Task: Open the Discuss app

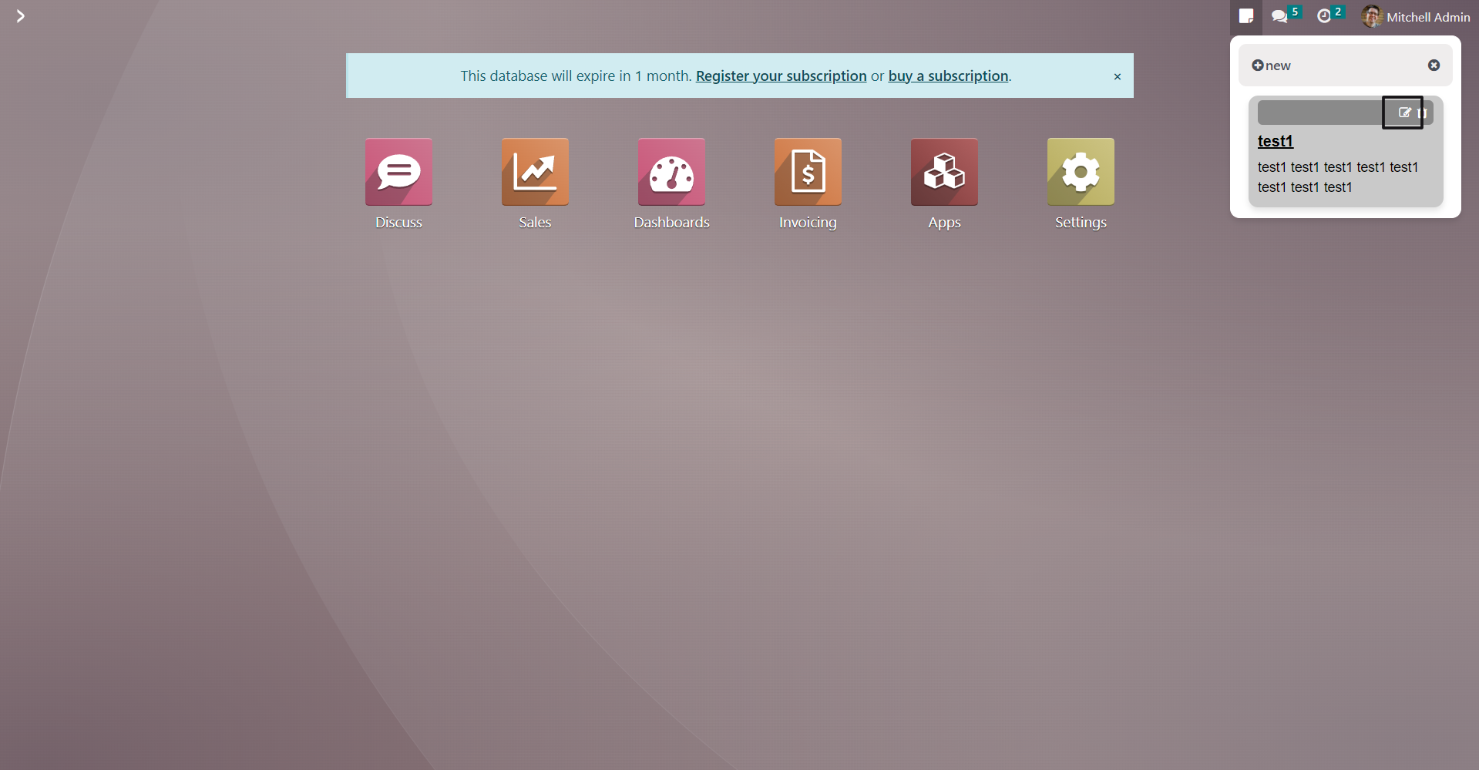Action: pyautogui.click(x=398, y=172)
